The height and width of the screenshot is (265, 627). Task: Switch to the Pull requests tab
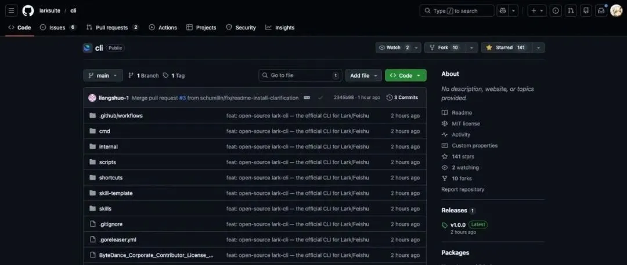[113, 28]
